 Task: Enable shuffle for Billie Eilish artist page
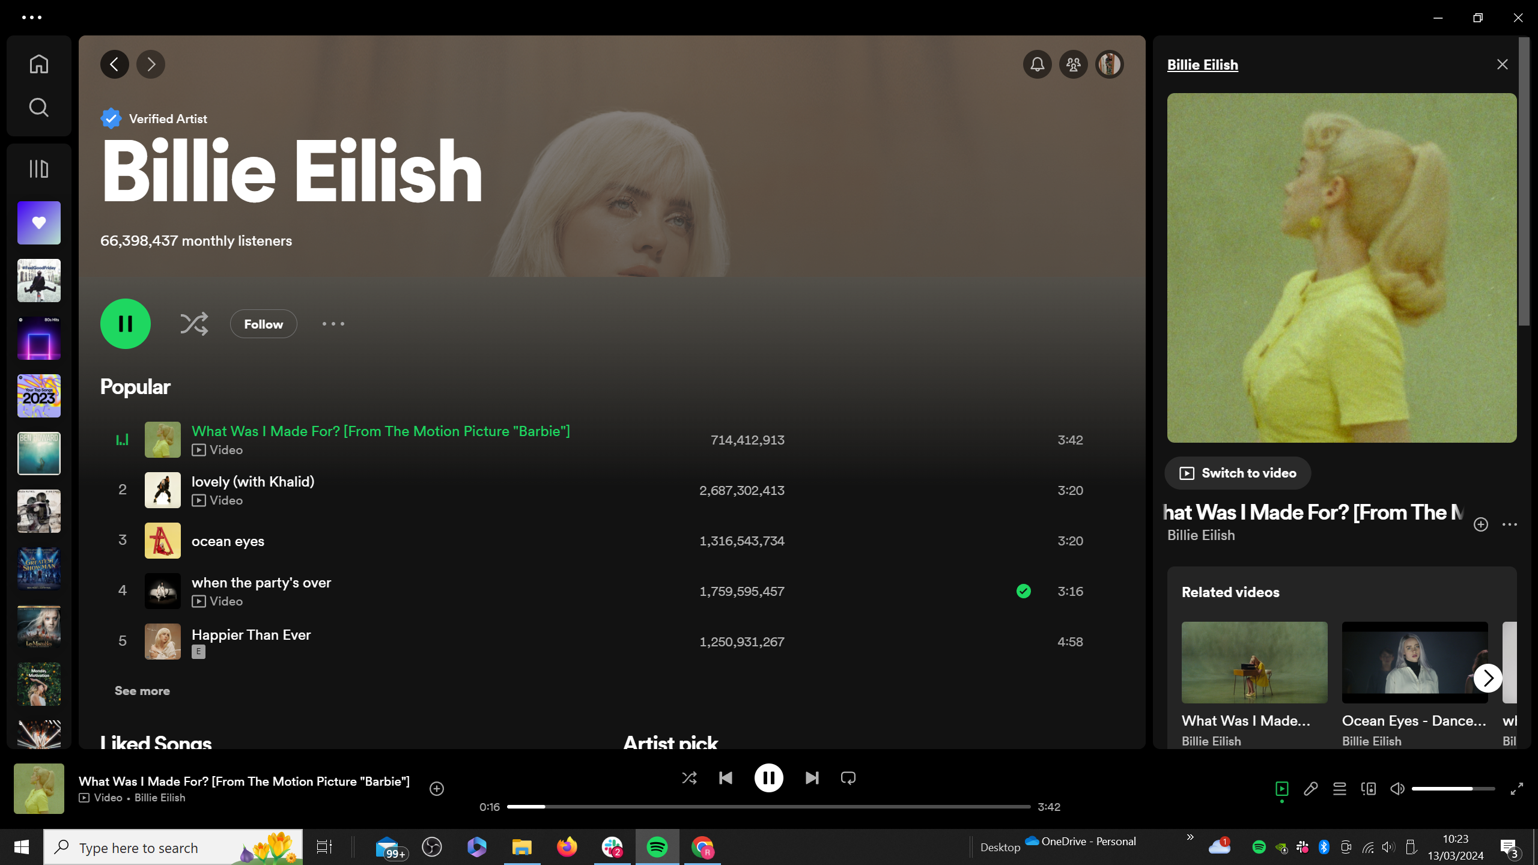coord(194,324)
